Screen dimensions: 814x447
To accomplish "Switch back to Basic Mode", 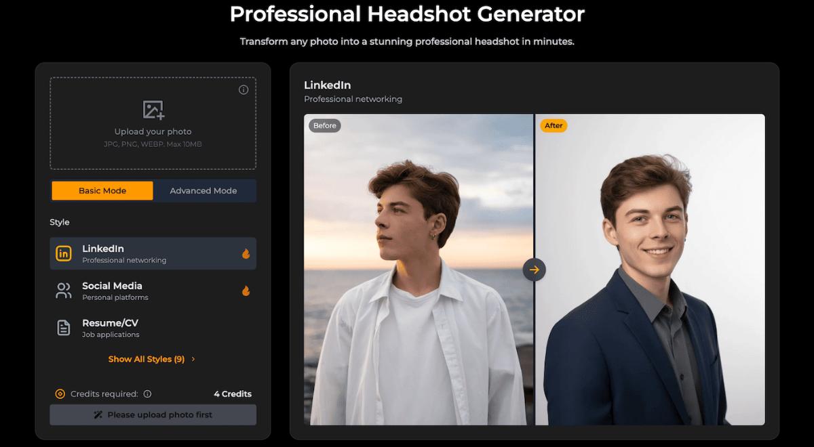I will (102, 190).
